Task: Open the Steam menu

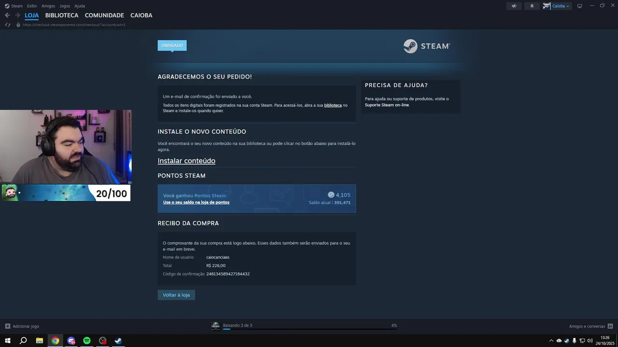Action: 17,6
